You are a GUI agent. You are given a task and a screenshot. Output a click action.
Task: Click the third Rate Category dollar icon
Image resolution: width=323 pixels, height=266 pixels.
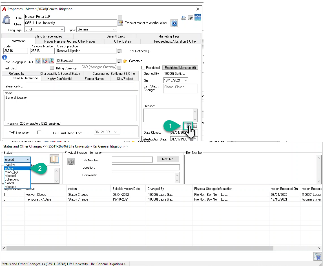coord(52,61)
